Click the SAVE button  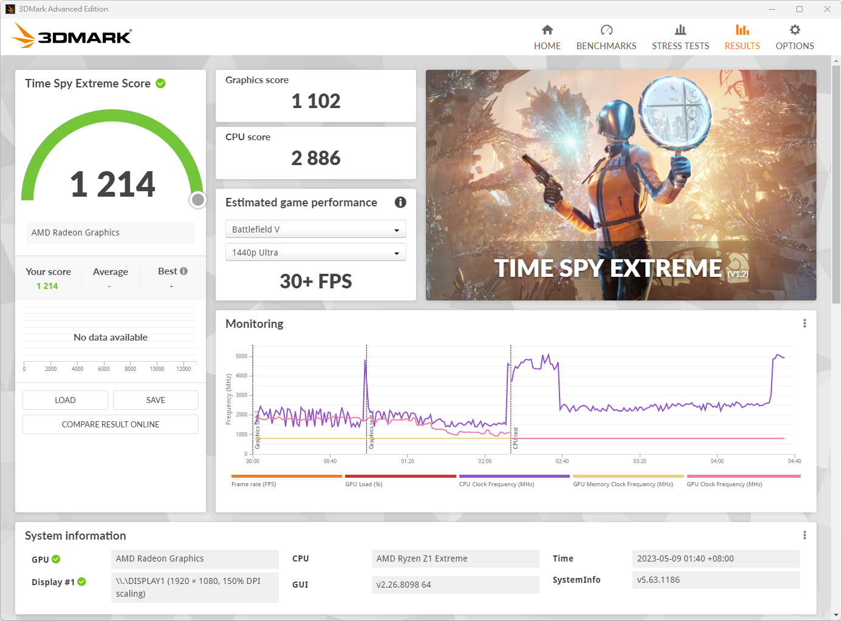(156, 400)
